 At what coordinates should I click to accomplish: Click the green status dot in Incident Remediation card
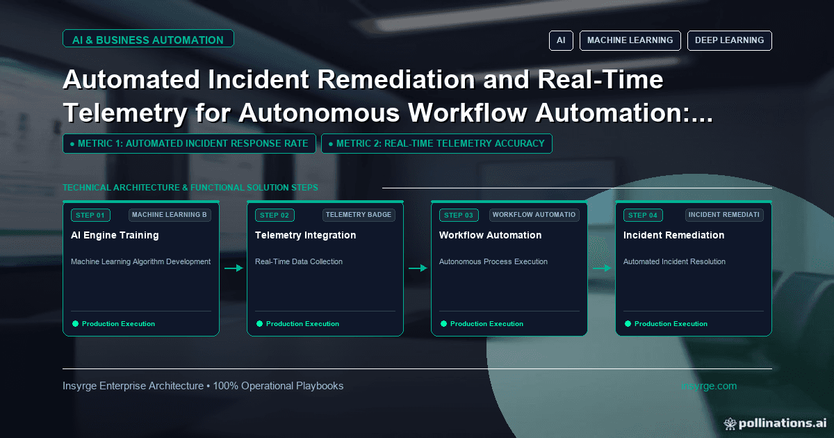point(628,323)
